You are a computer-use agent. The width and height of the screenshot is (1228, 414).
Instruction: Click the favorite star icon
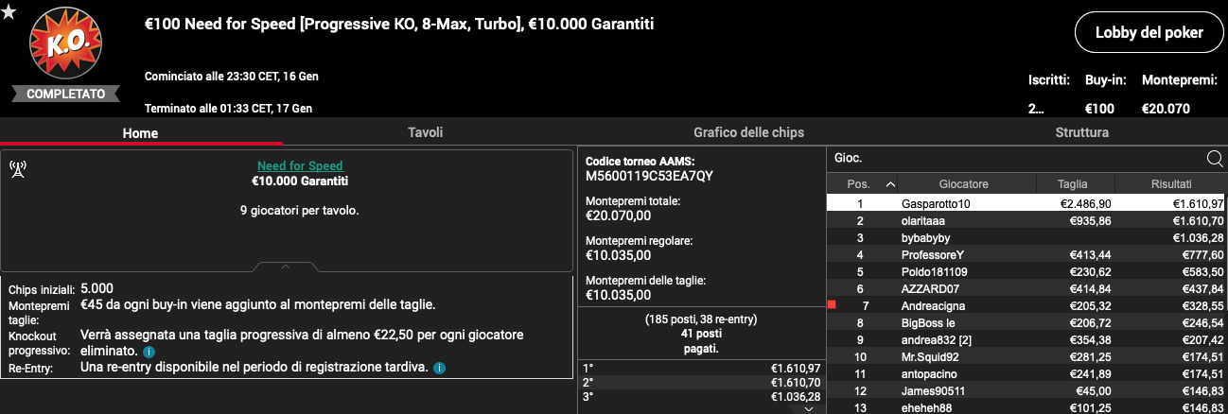coord(9,12)
